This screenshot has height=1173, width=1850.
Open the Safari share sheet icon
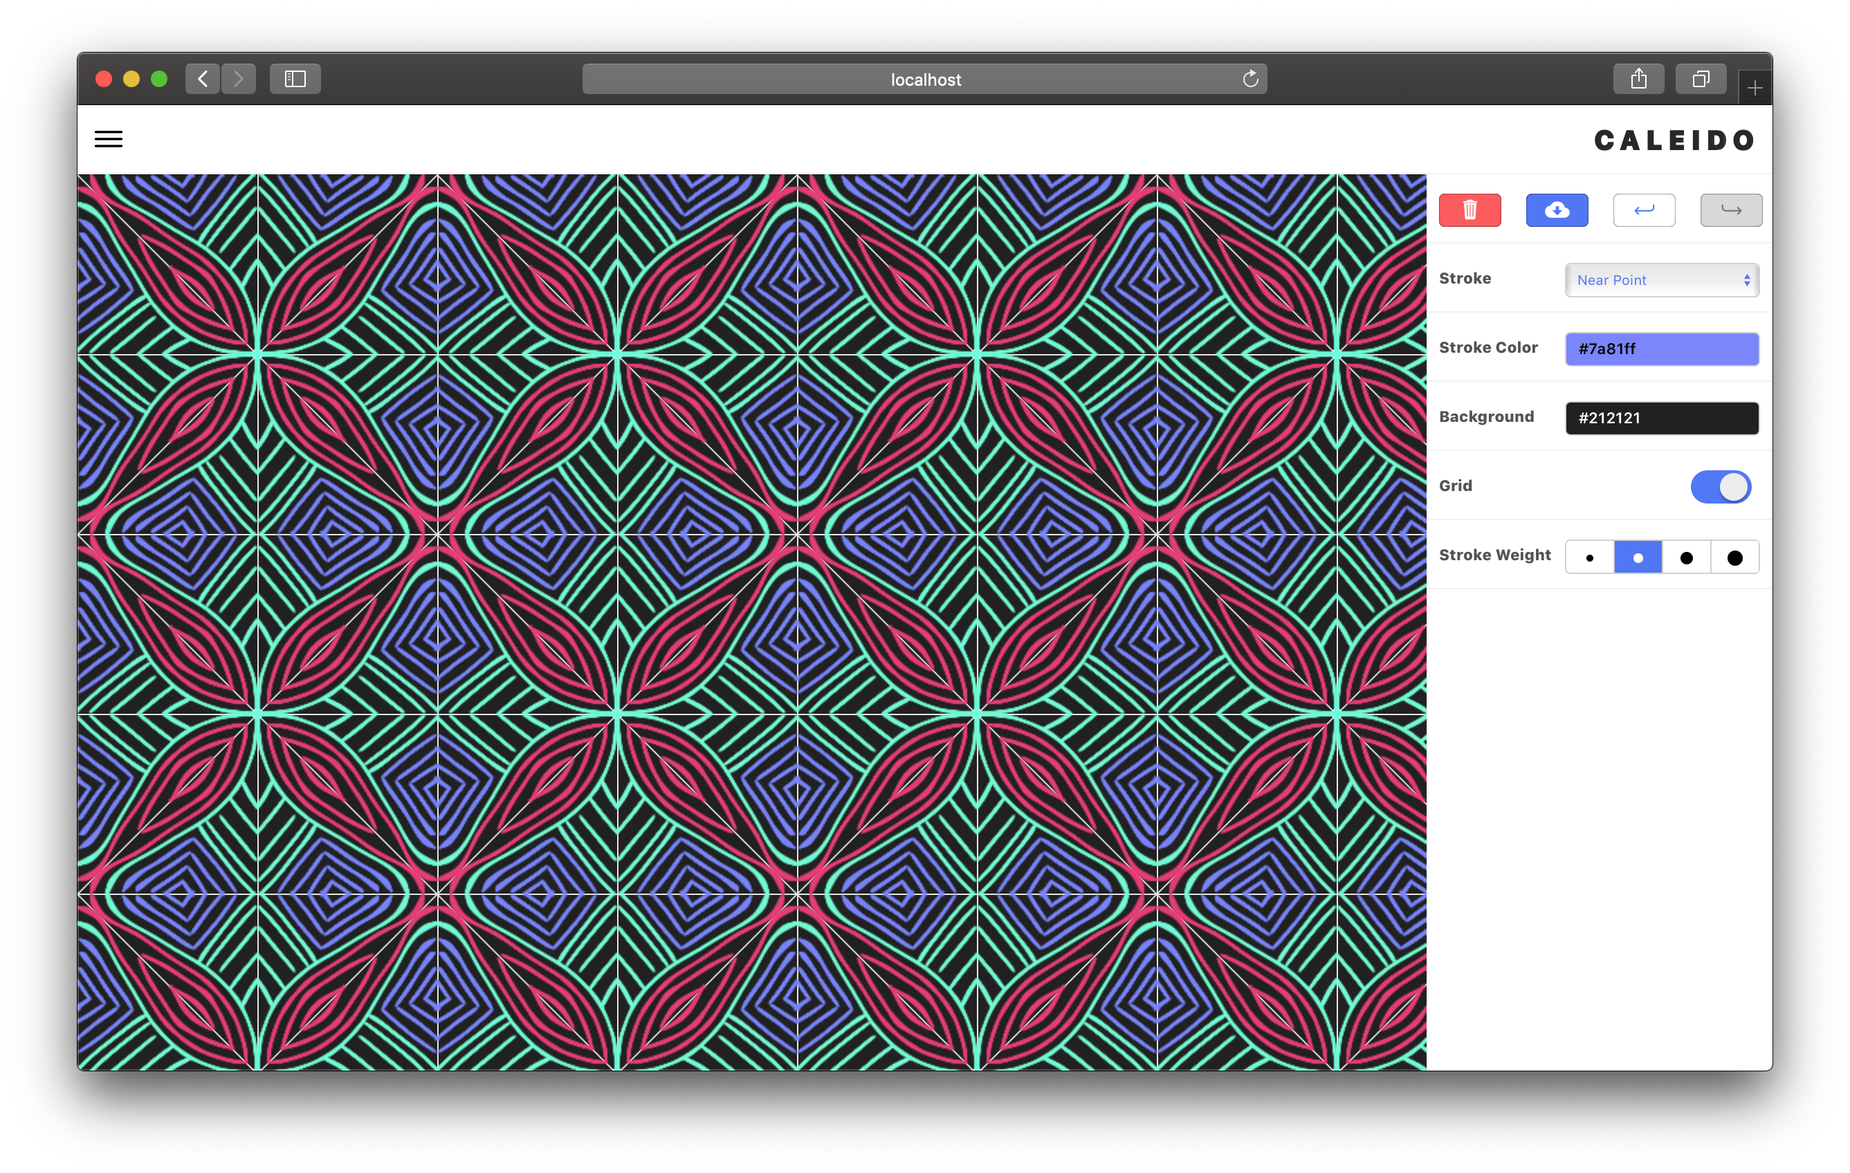click(x=1638, y=79)
